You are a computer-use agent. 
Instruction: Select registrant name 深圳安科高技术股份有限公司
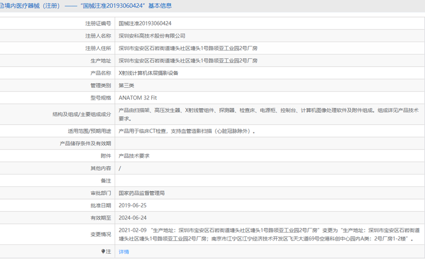pos(152,36)
